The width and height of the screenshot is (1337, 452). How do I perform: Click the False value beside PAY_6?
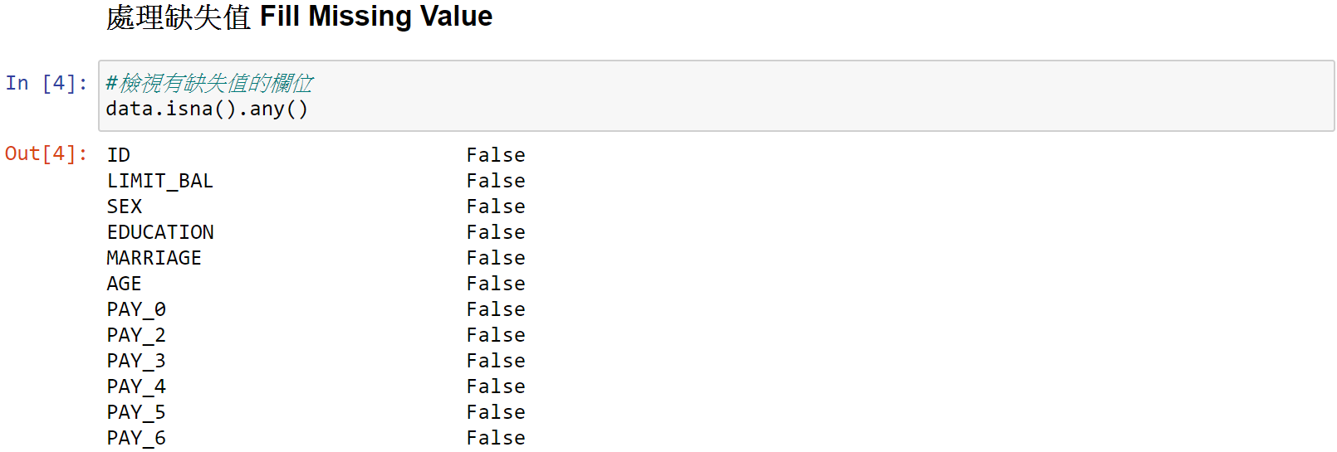(496, 438)
